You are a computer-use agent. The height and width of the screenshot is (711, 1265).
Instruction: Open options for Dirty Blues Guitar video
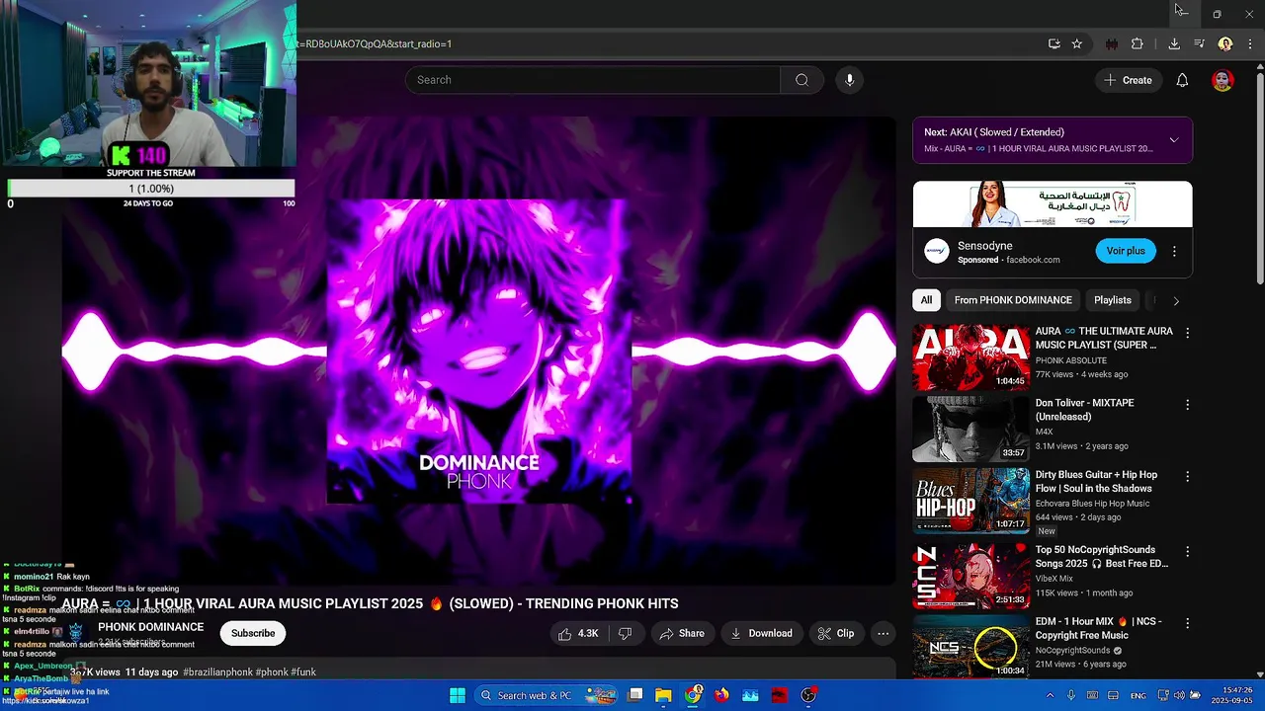(1188, 476)
